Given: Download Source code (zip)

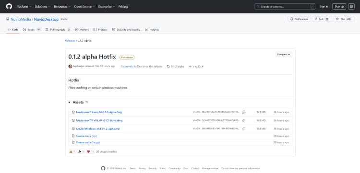Looking at the screenshot, I should (86, 136).
